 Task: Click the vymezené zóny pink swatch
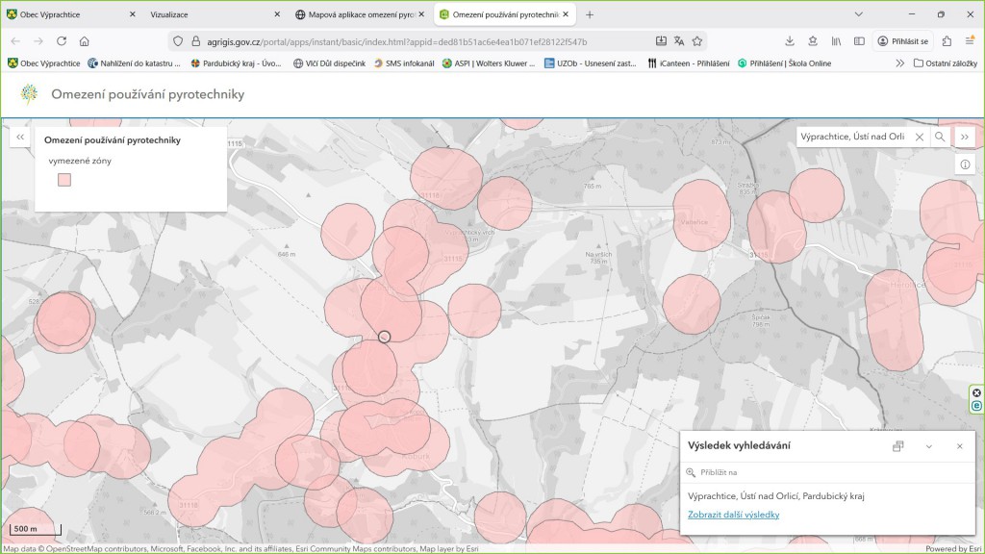(x=64, y=180)
